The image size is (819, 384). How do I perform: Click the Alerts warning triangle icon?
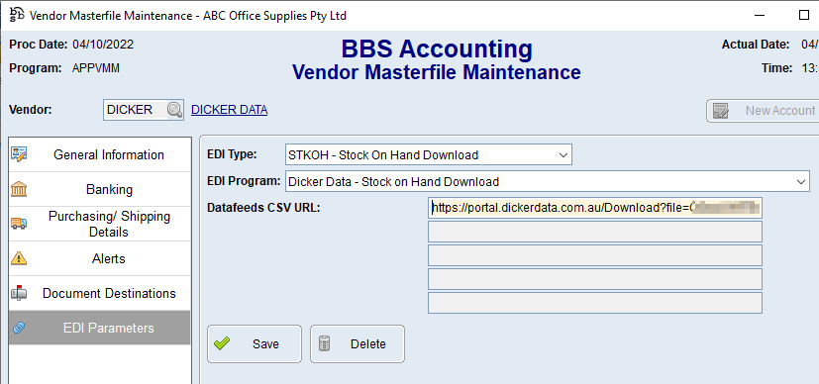[x=19, y=257]
